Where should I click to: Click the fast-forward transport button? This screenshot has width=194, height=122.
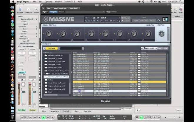point(35,117)
